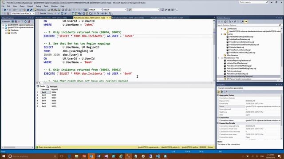The height and width of the screenshot is (159, 284).
Task: Click the Cut icon in toolbar
Action: [63, 10]
